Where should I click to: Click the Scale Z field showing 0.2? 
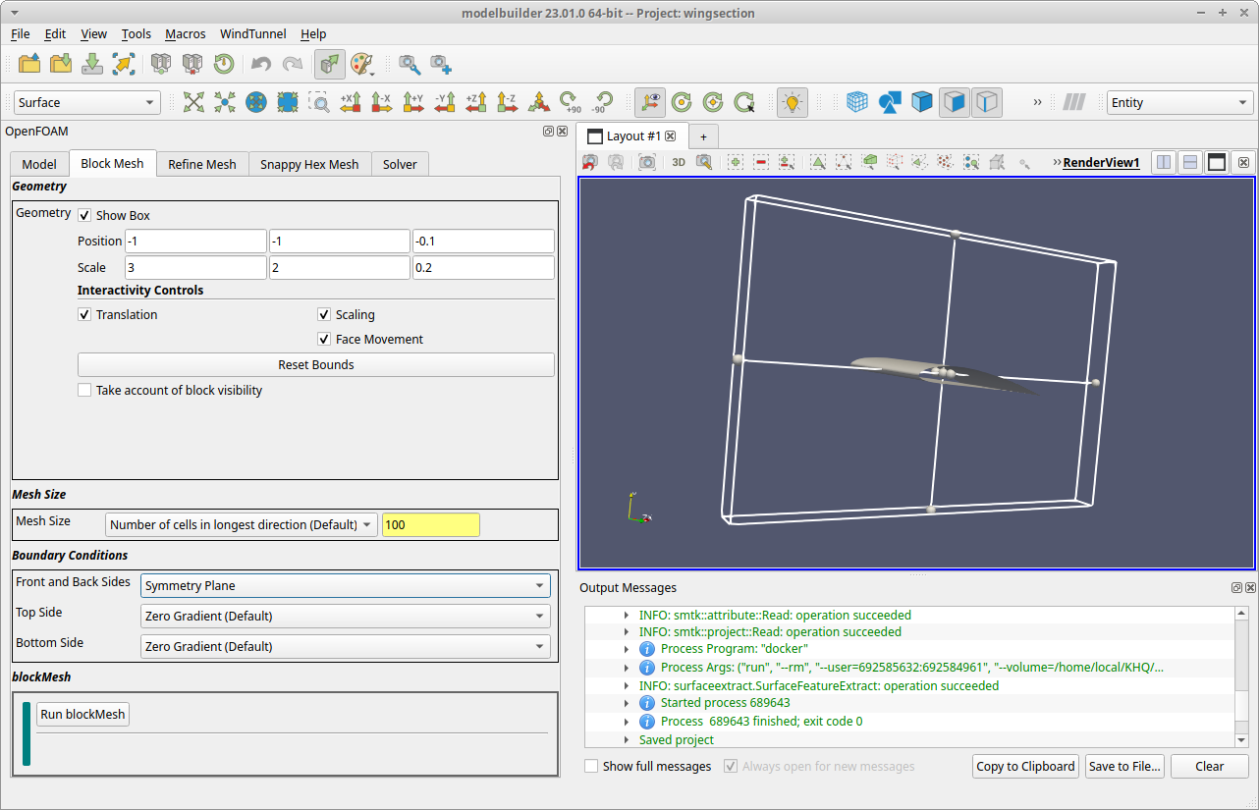coord(483,267)
